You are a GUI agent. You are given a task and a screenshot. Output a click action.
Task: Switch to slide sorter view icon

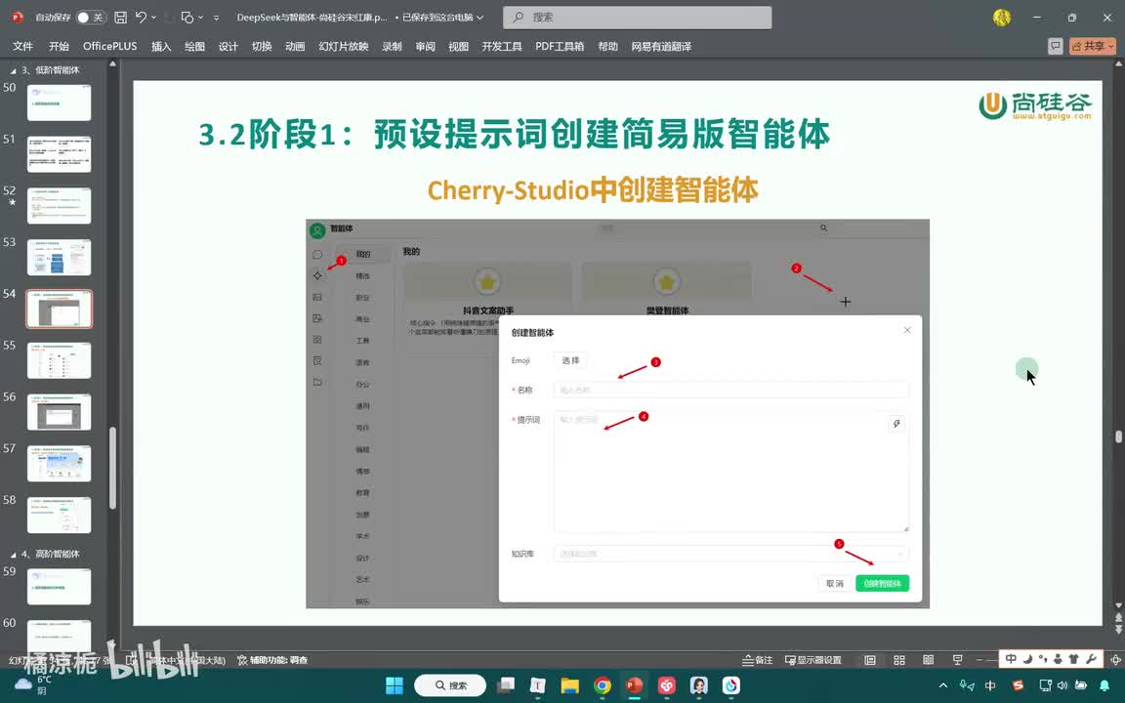(x=899, y=660)
